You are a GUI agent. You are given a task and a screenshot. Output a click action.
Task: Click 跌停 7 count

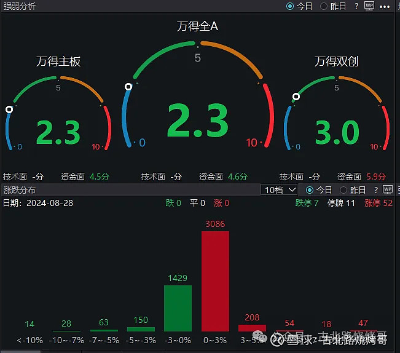coord(307,203)
